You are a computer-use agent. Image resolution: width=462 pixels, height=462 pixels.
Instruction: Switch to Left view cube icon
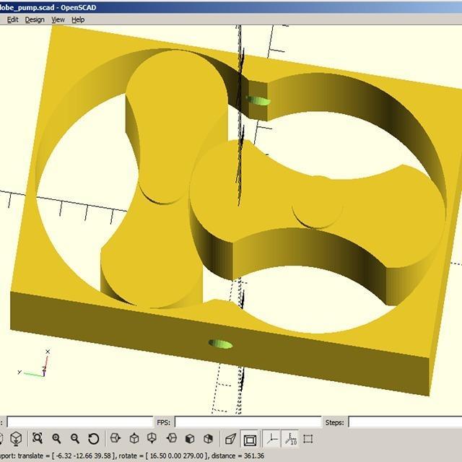click(x=172, y=438)
